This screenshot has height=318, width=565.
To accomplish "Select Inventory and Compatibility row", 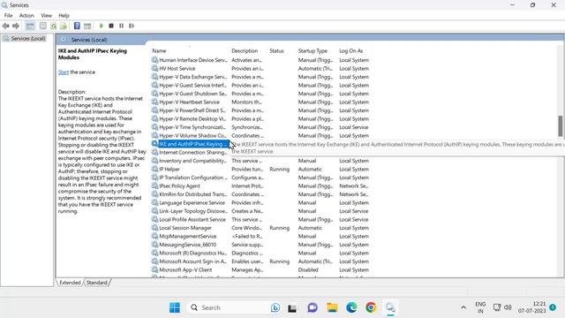I will (x=261, y=161).
